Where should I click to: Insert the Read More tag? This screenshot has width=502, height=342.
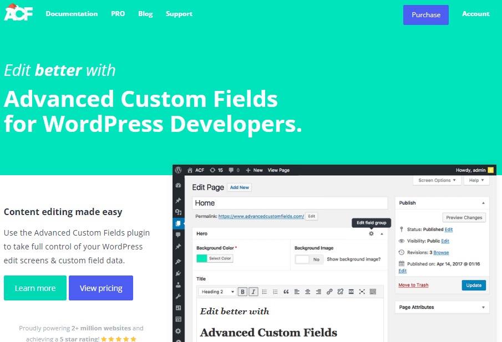click(351, 292)
